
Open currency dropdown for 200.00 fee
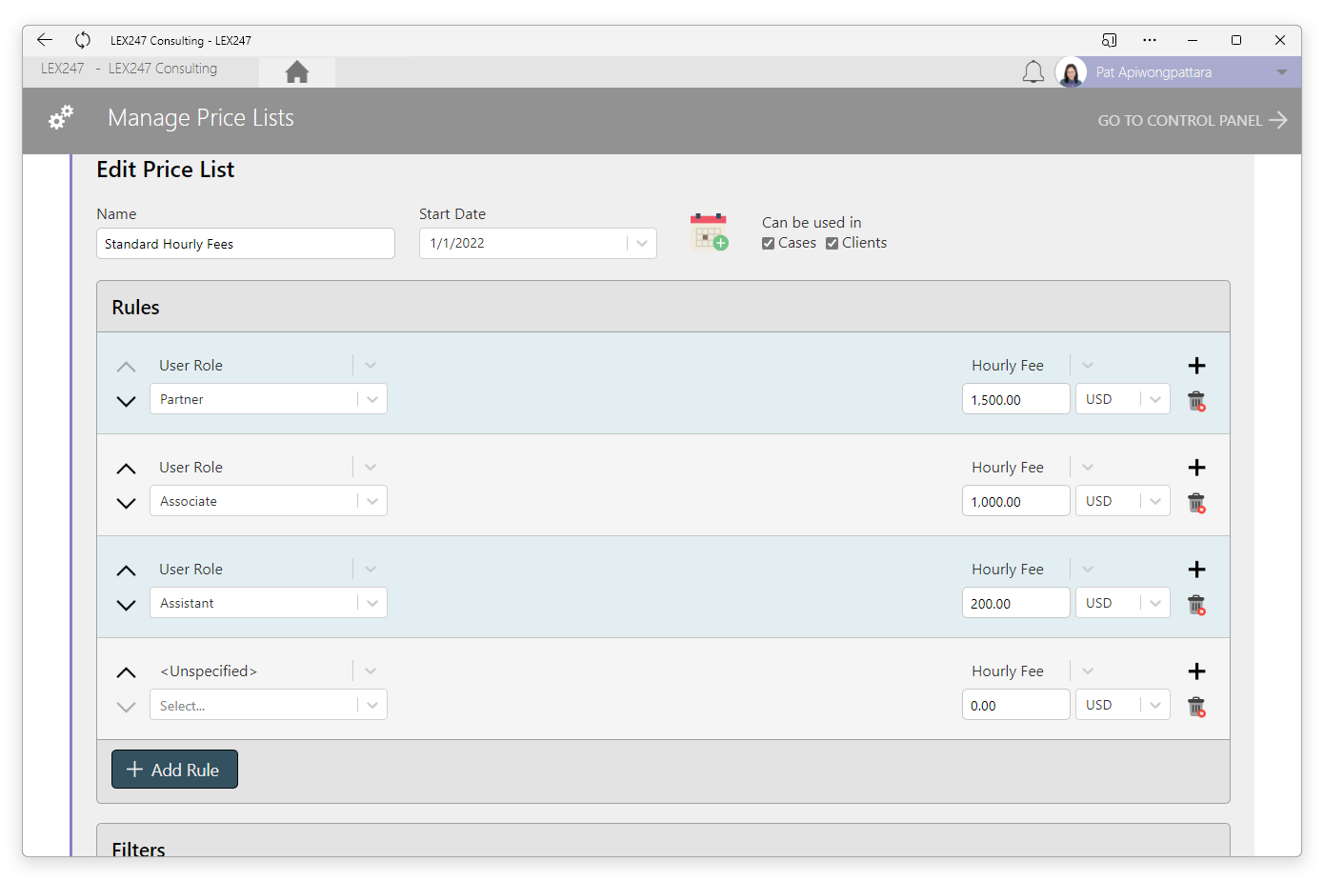pos(1123,603)
